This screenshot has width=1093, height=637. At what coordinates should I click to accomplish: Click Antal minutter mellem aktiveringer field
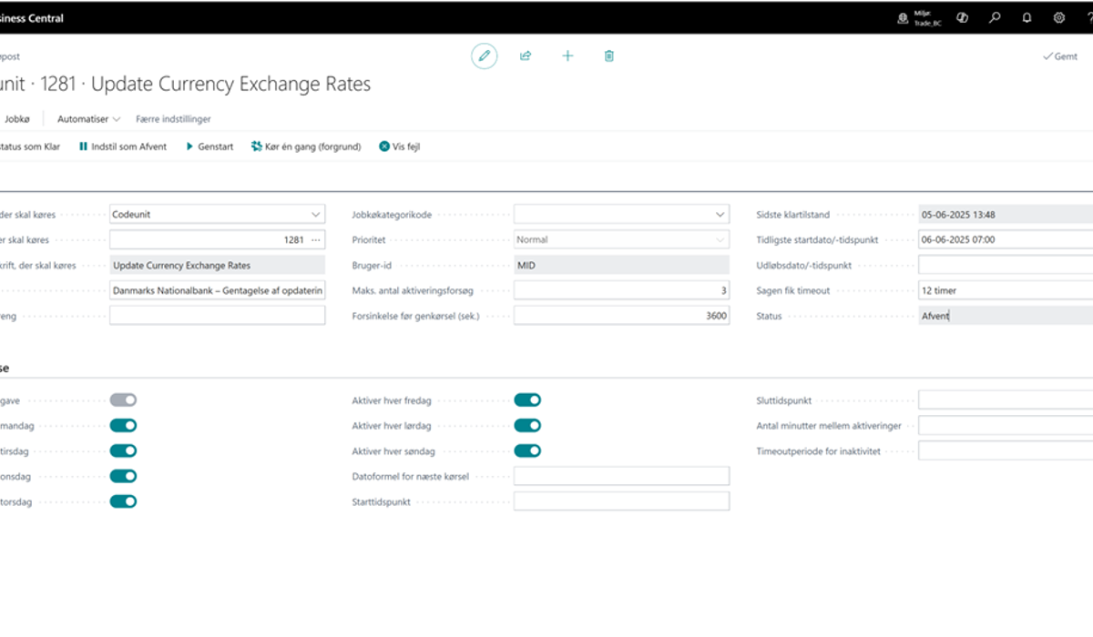point(1006,425)
